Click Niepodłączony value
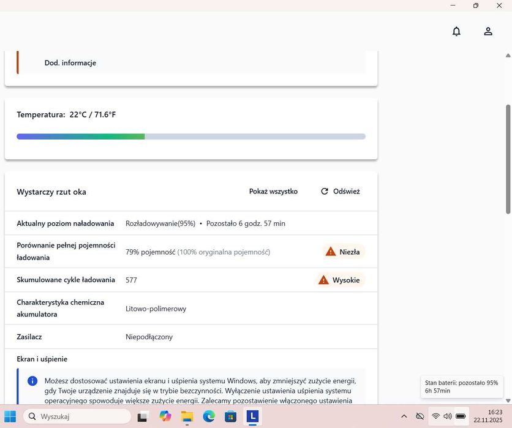 tap(149, 337)
